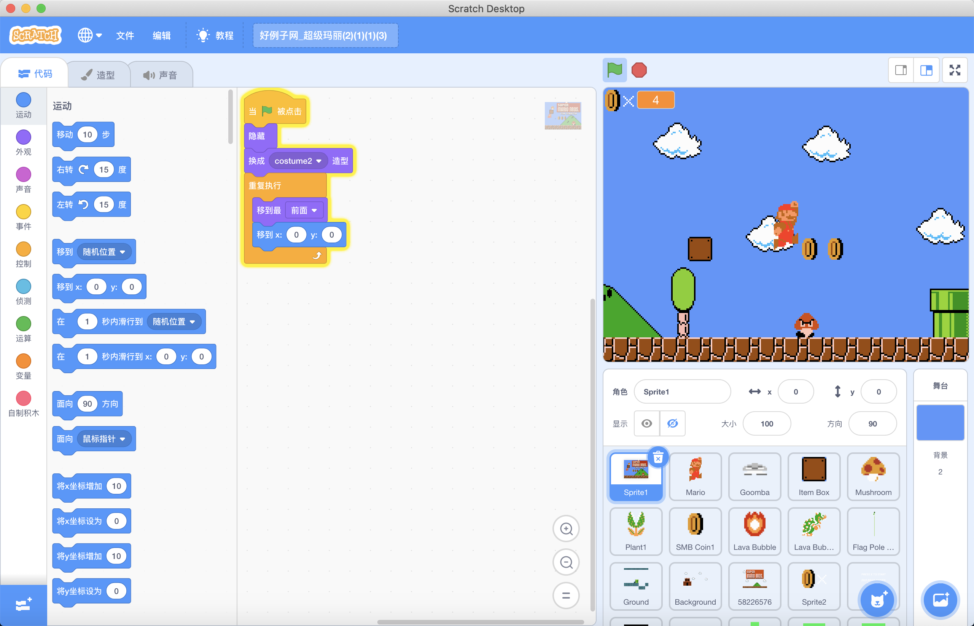Edit the sprite y position field

pos(878,391)
